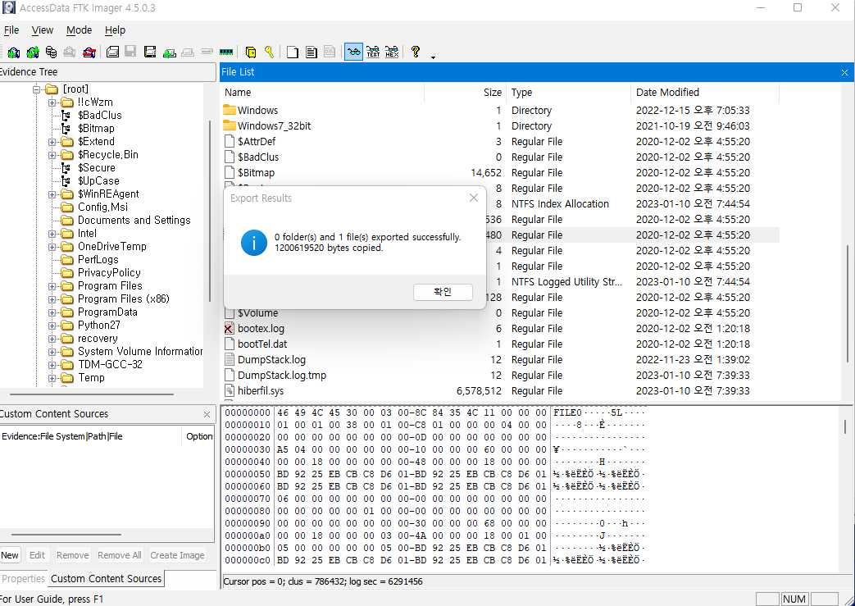
Task: Toggle HEX view mode glasses icon
Action: (x=392, y=52)
